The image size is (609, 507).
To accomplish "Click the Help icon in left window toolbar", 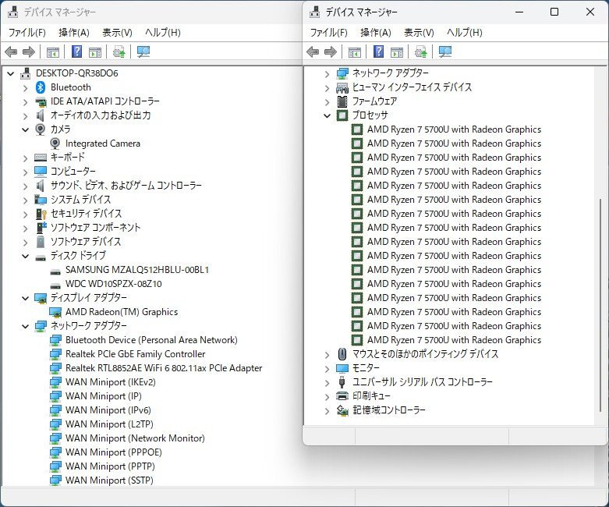I will (x=77, y=51).
